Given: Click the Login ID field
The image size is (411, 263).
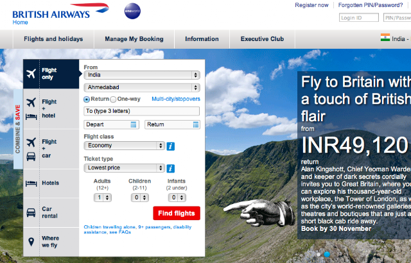Looking at the screenshot, I should coord(359,18).
